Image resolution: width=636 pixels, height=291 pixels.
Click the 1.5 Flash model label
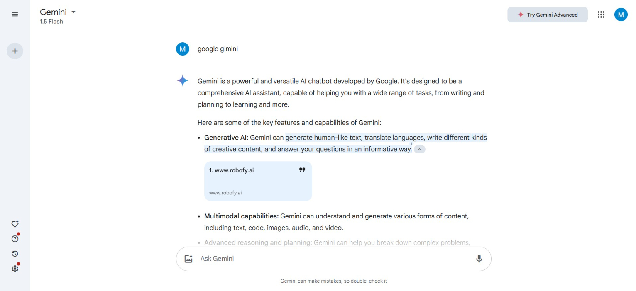tap(51, 22)
